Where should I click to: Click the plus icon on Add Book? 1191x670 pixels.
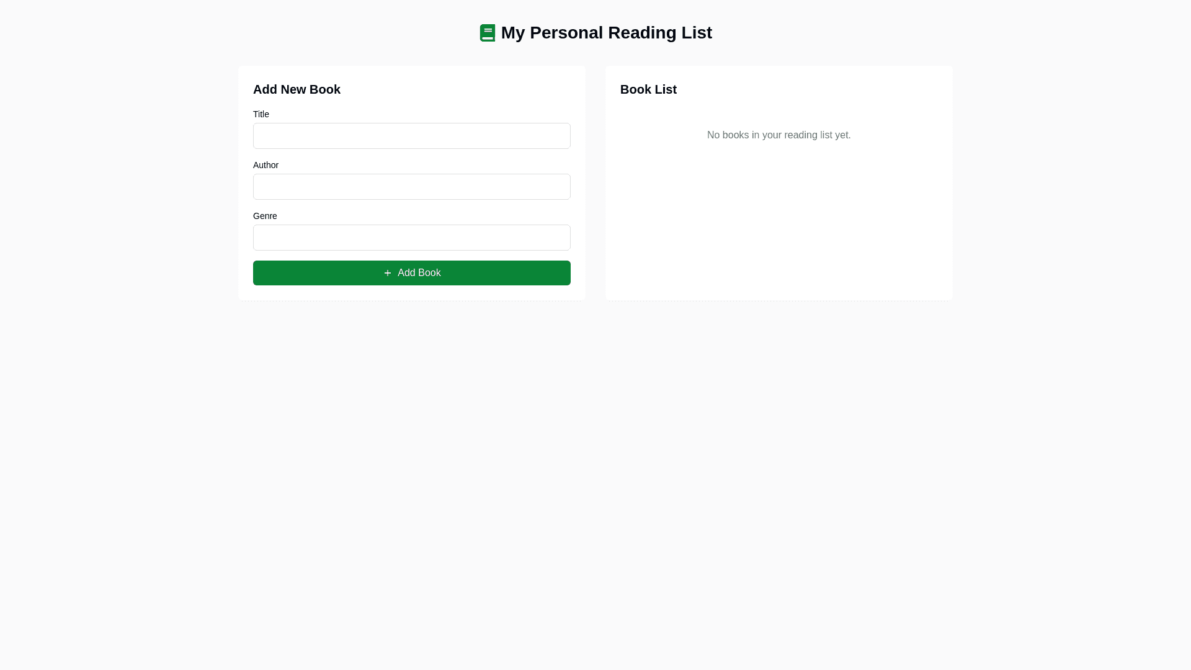point(388,273)
